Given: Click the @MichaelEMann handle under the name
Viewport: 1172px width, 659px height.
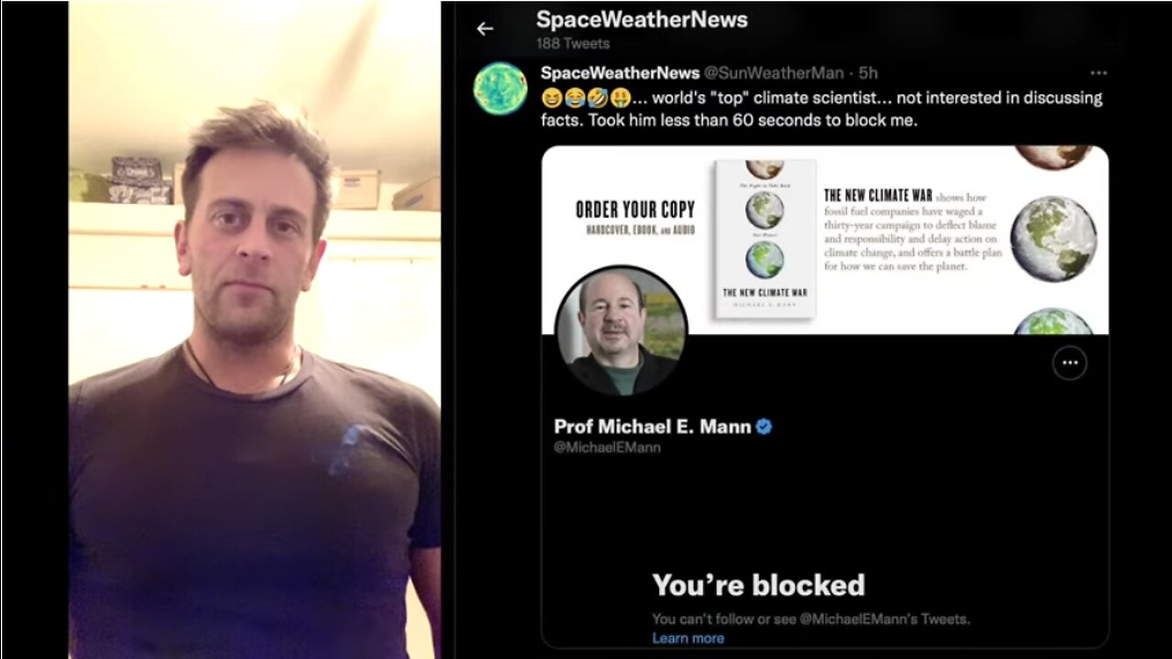Looking at the screenshot, I should click(607, 448).
